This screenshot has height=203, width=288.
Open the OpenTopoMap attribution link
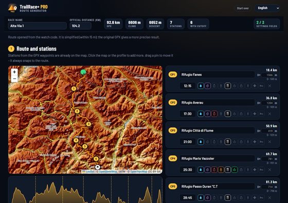(138, 172)
